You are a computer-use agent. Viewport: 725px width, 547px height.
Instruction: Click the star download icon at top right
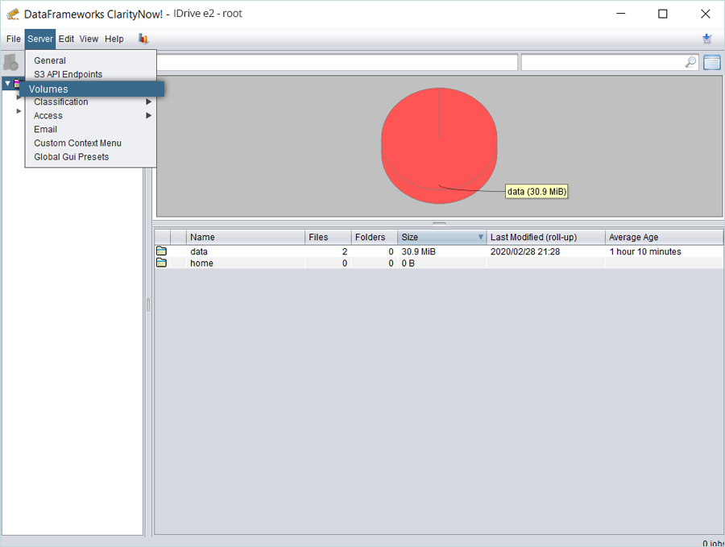pos(707,39)
